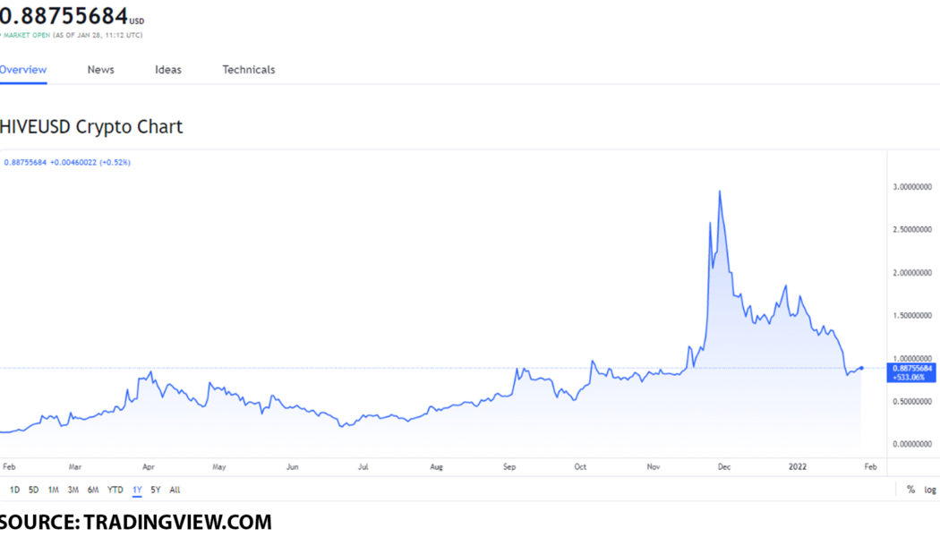Change chart interval to 1M
940x537 pixels.
[x=53, y=490]
